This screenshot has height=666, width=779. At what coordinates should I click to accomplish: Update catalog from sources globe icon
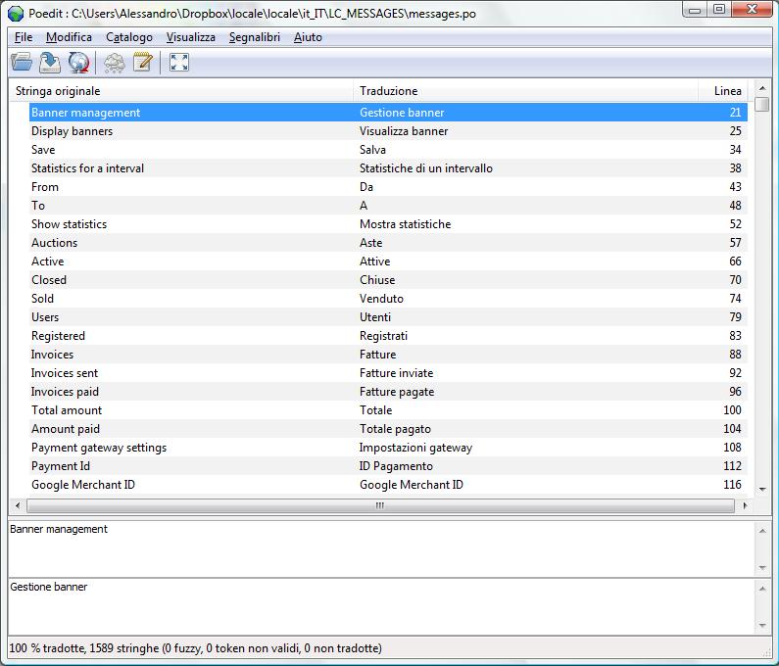pos(79,63)
